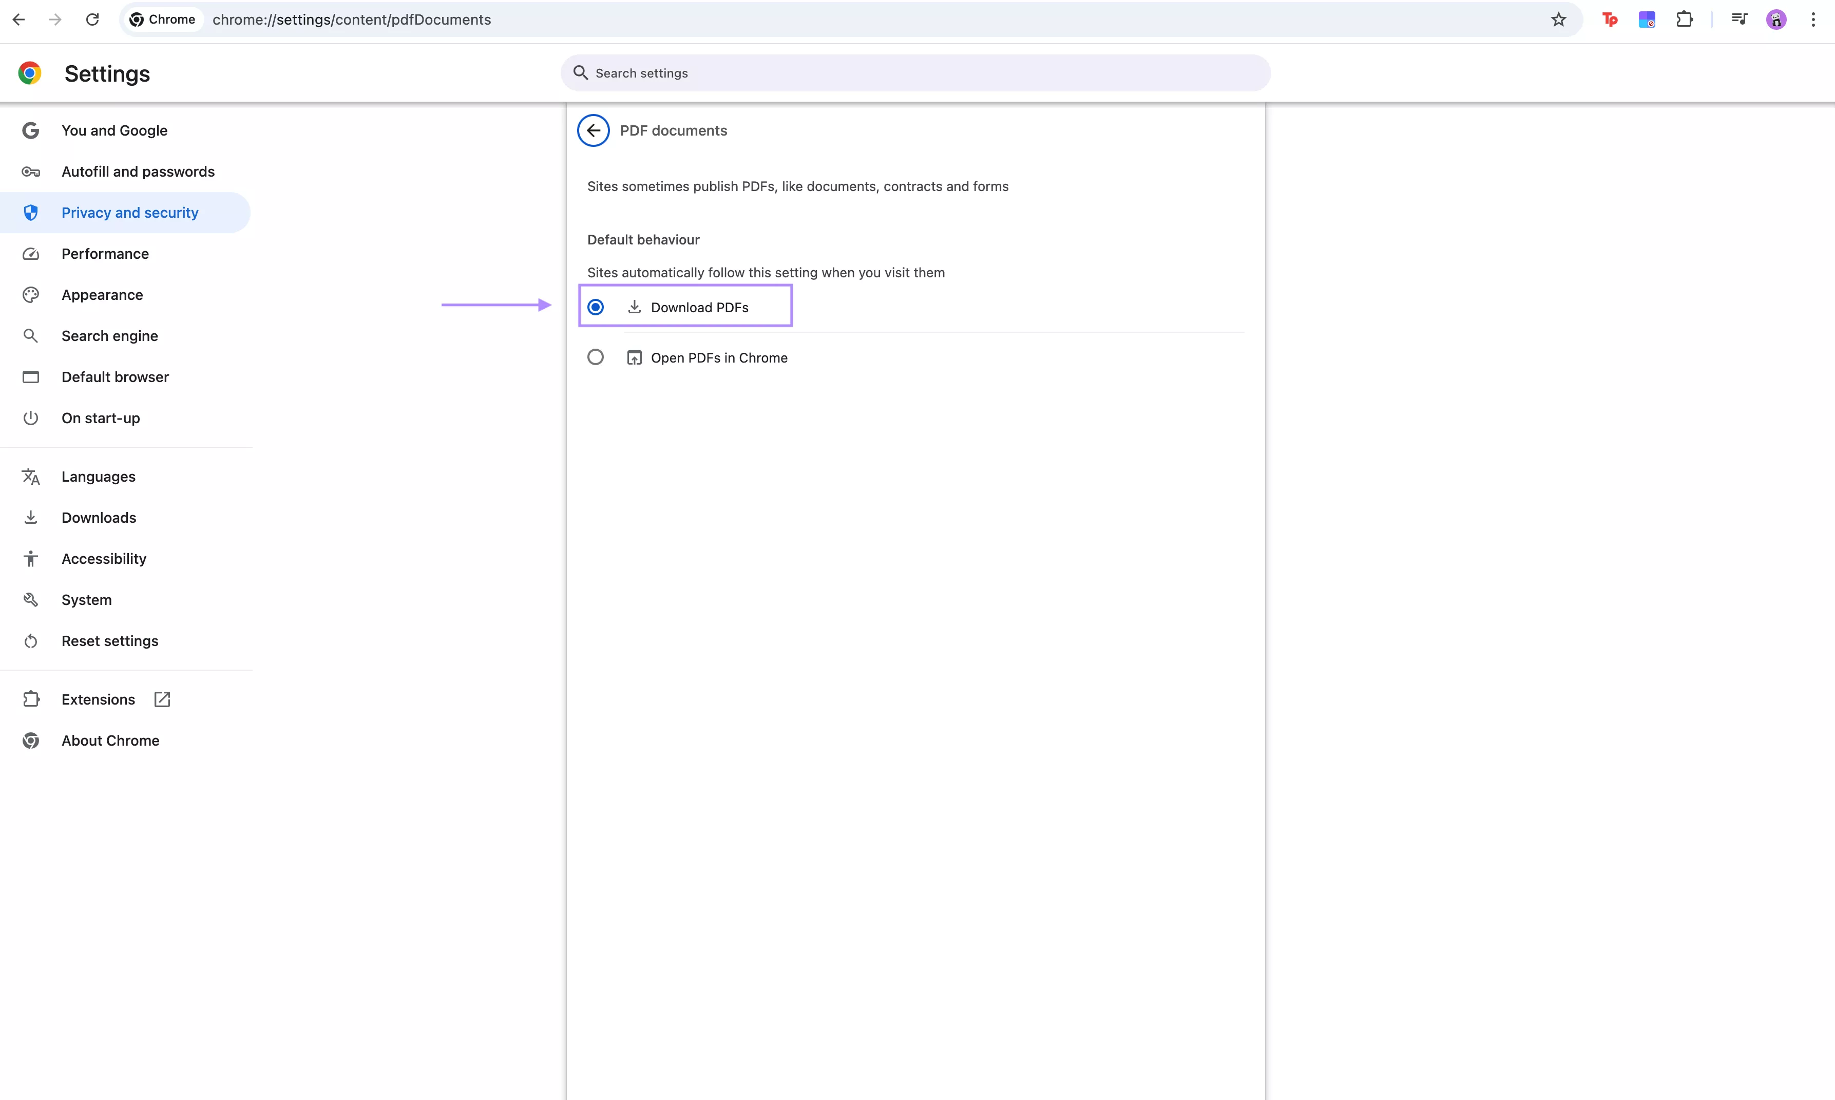The height and width of the screenshot is (1100, 1835).
Task: Expand the Chrome site info in address bar
Action: [162, 20]
